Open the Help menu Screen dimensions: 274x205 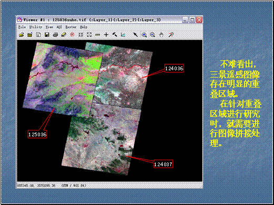[x=84, y=27]
